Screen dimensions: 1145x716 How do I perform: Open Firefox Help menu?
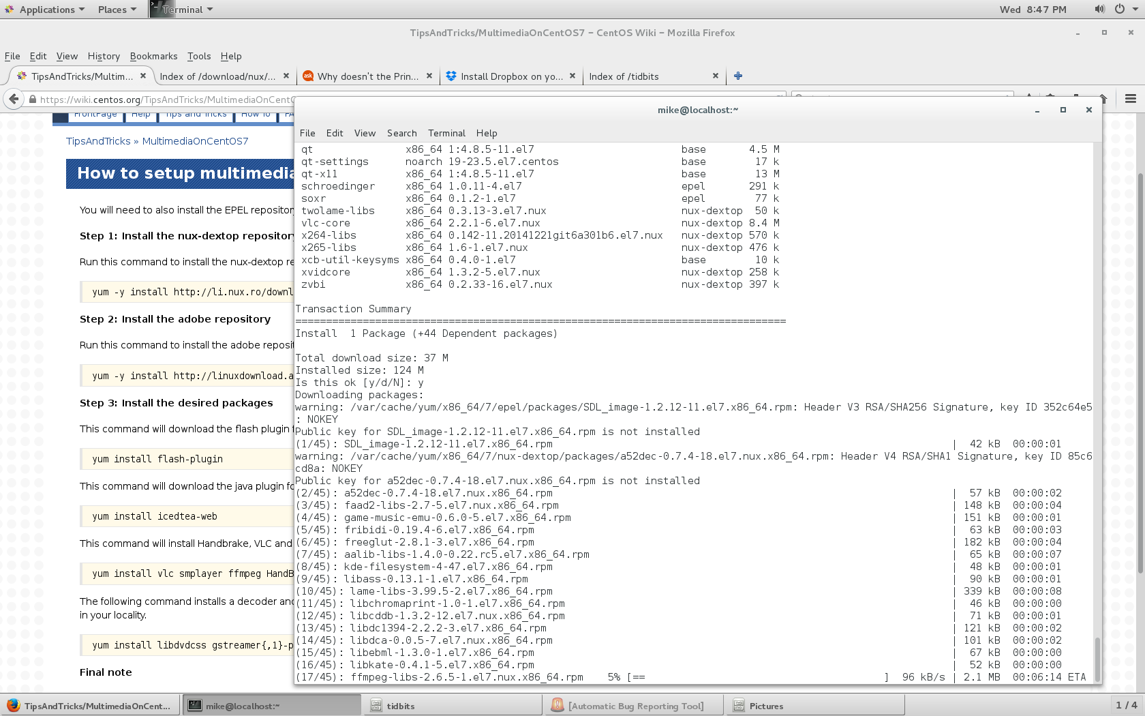(231, 56)
